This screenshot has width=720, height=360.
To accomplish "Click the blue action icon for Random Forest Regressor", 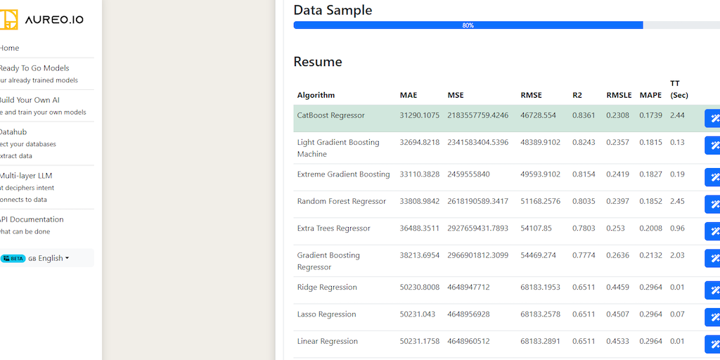I will coord(713,204).
